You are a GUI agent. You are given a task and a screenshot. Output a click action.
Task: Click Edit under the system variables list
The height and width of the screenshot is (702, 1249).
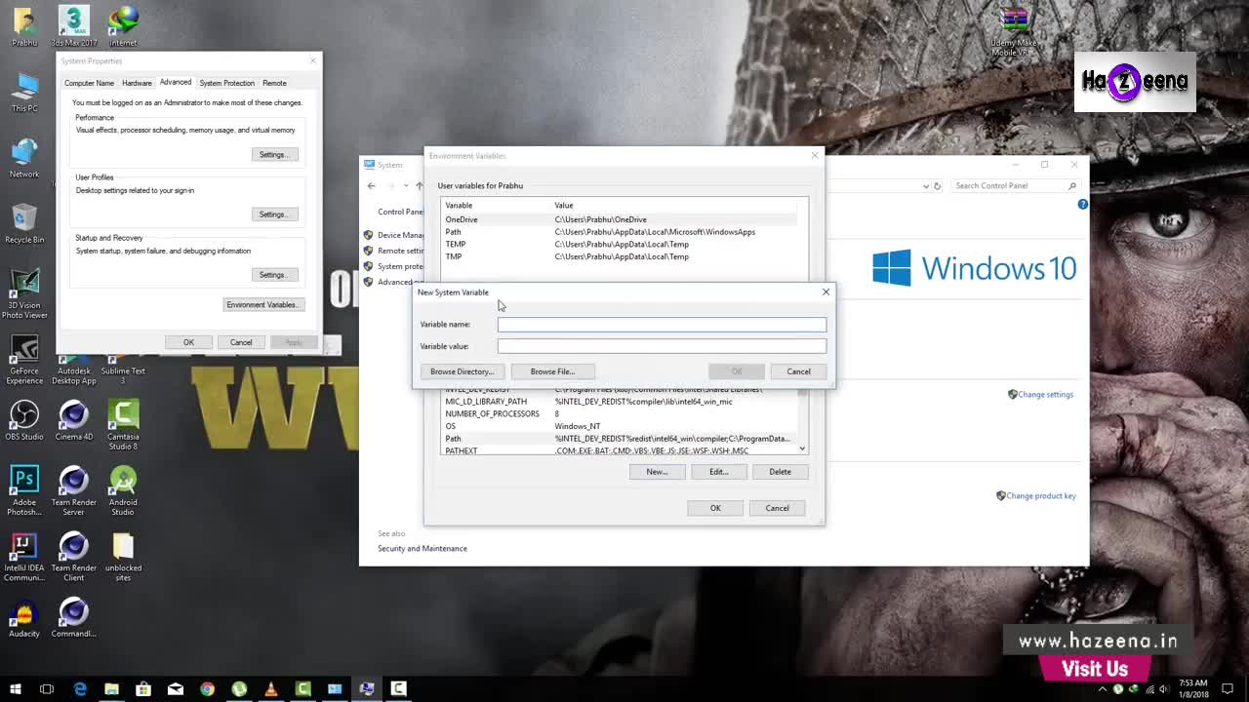pyautogui.click(x=718, y=472)
